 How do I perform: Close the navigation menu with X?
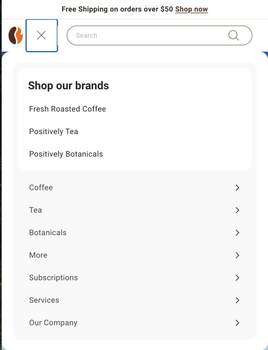(41, 35)
